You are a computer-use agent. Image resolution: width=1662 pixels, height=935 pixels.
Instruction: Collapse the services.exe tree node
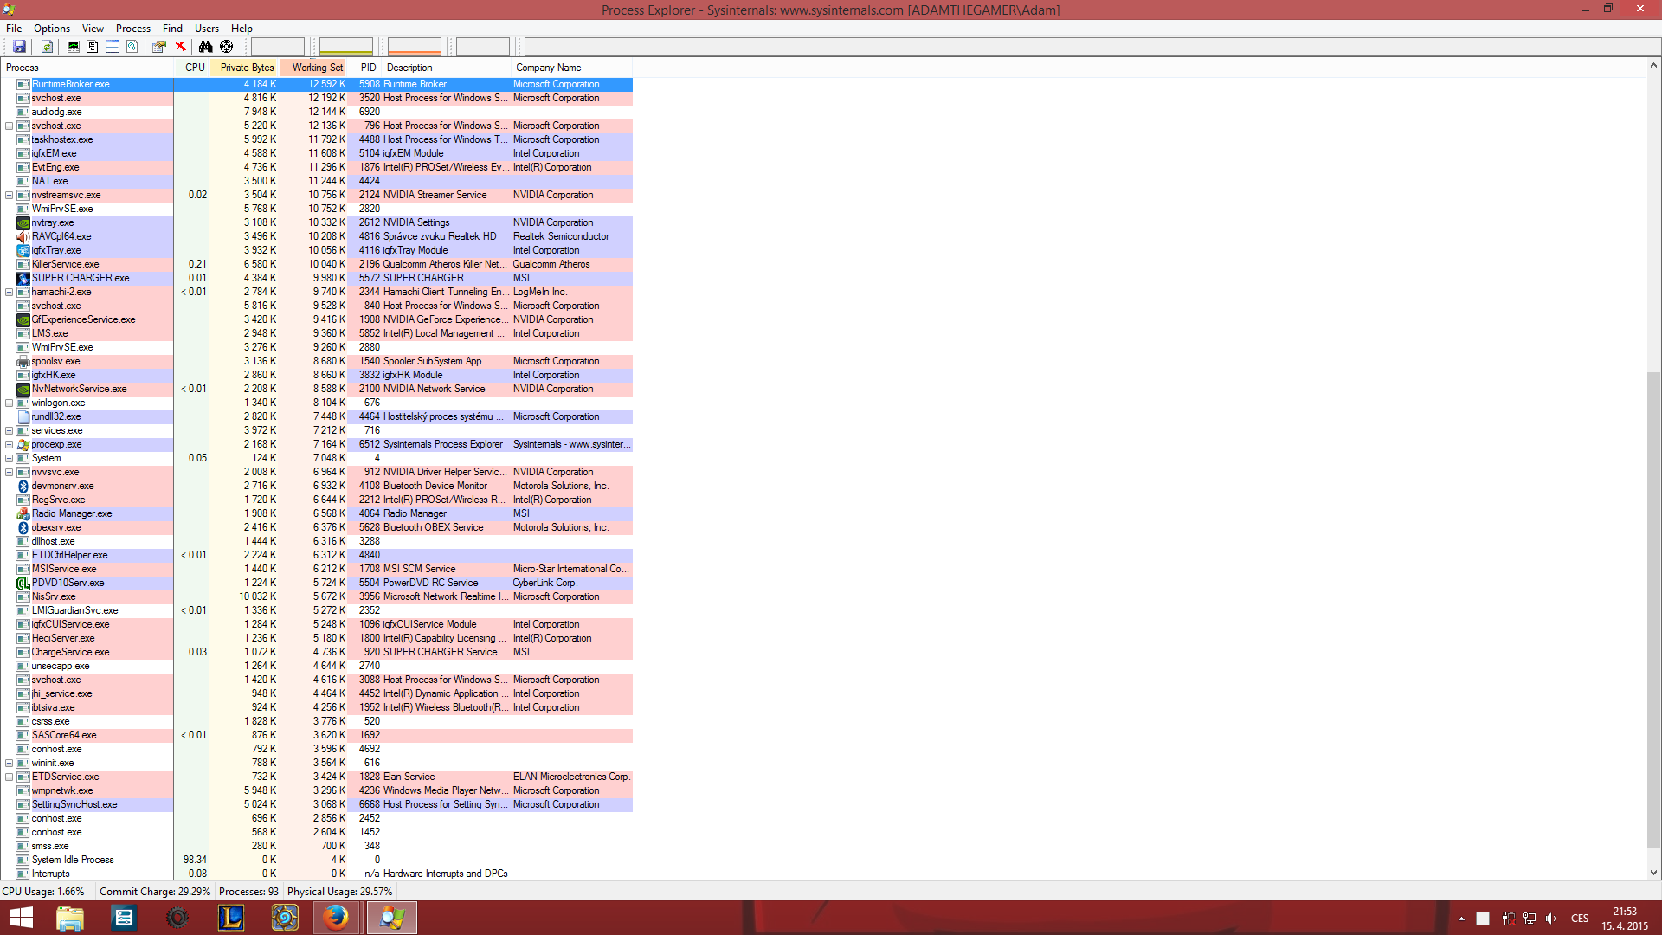click(x=9, y=430)
